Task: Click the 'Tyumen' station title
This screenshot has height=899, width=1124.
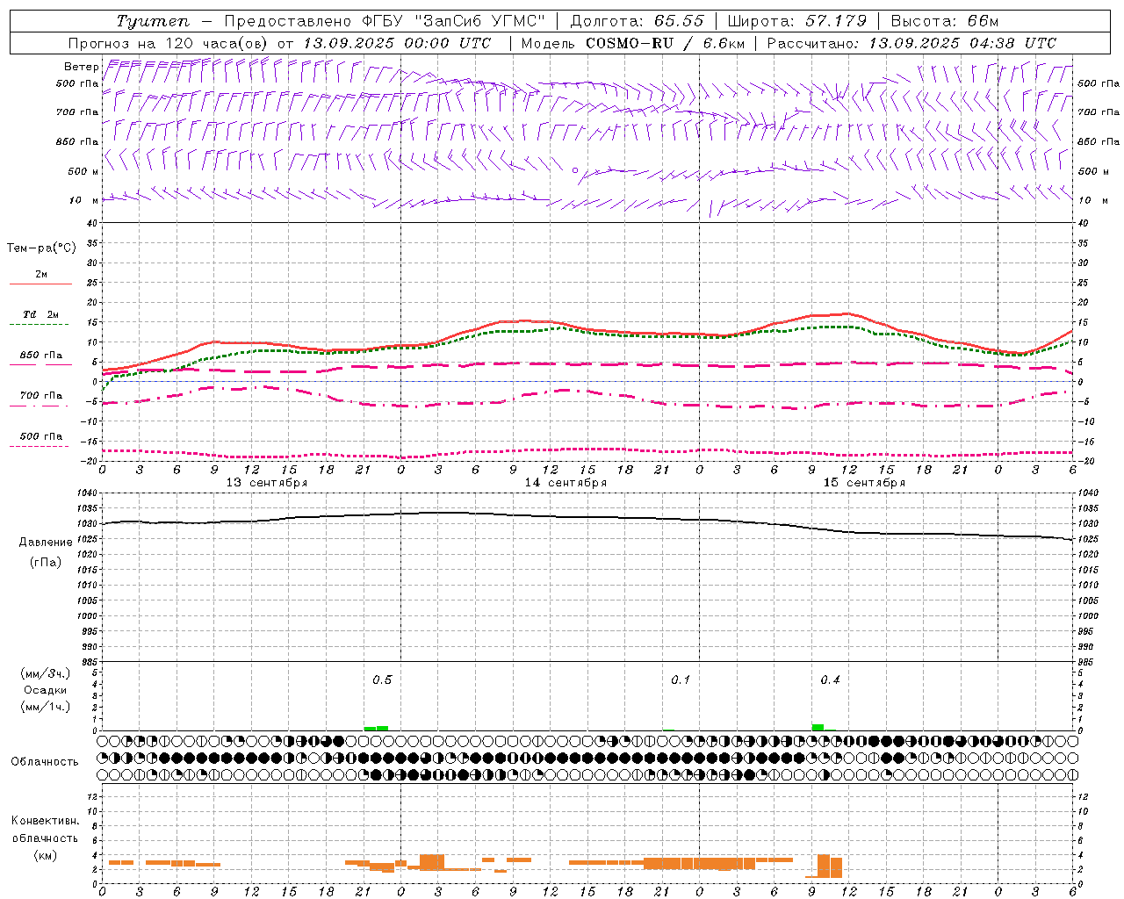Action: point(153,21)
